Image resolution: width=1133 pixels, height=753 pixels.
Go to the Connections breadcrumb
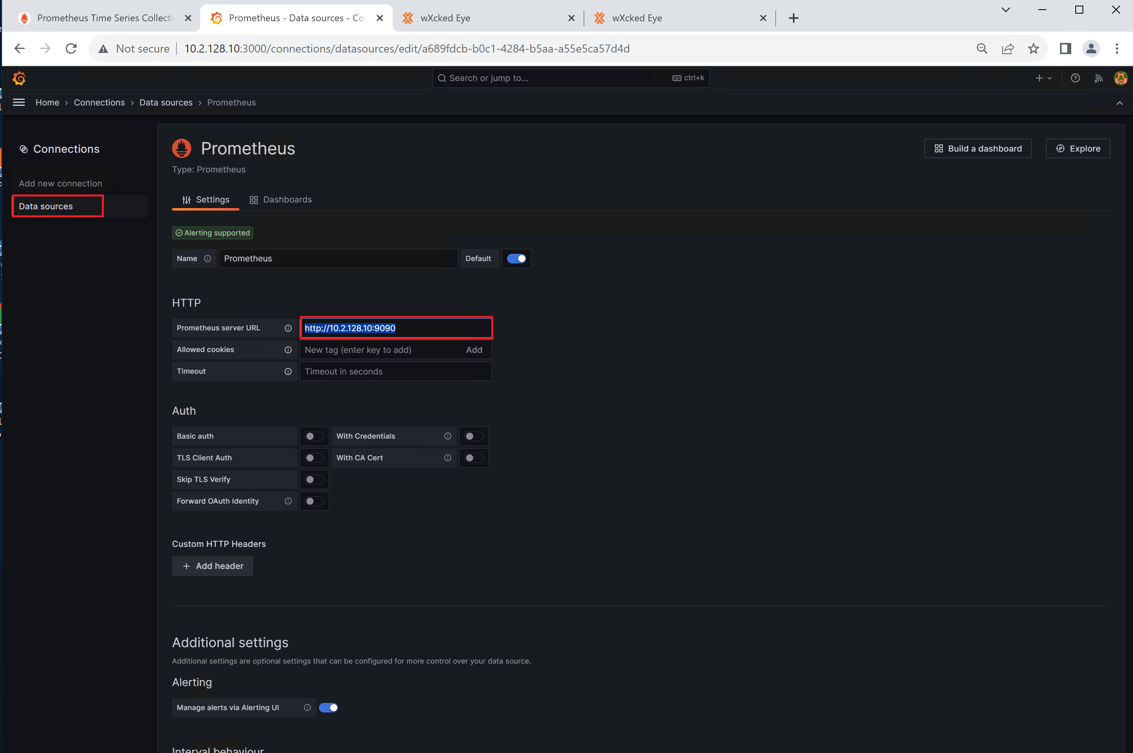click(x=99, y=103)
